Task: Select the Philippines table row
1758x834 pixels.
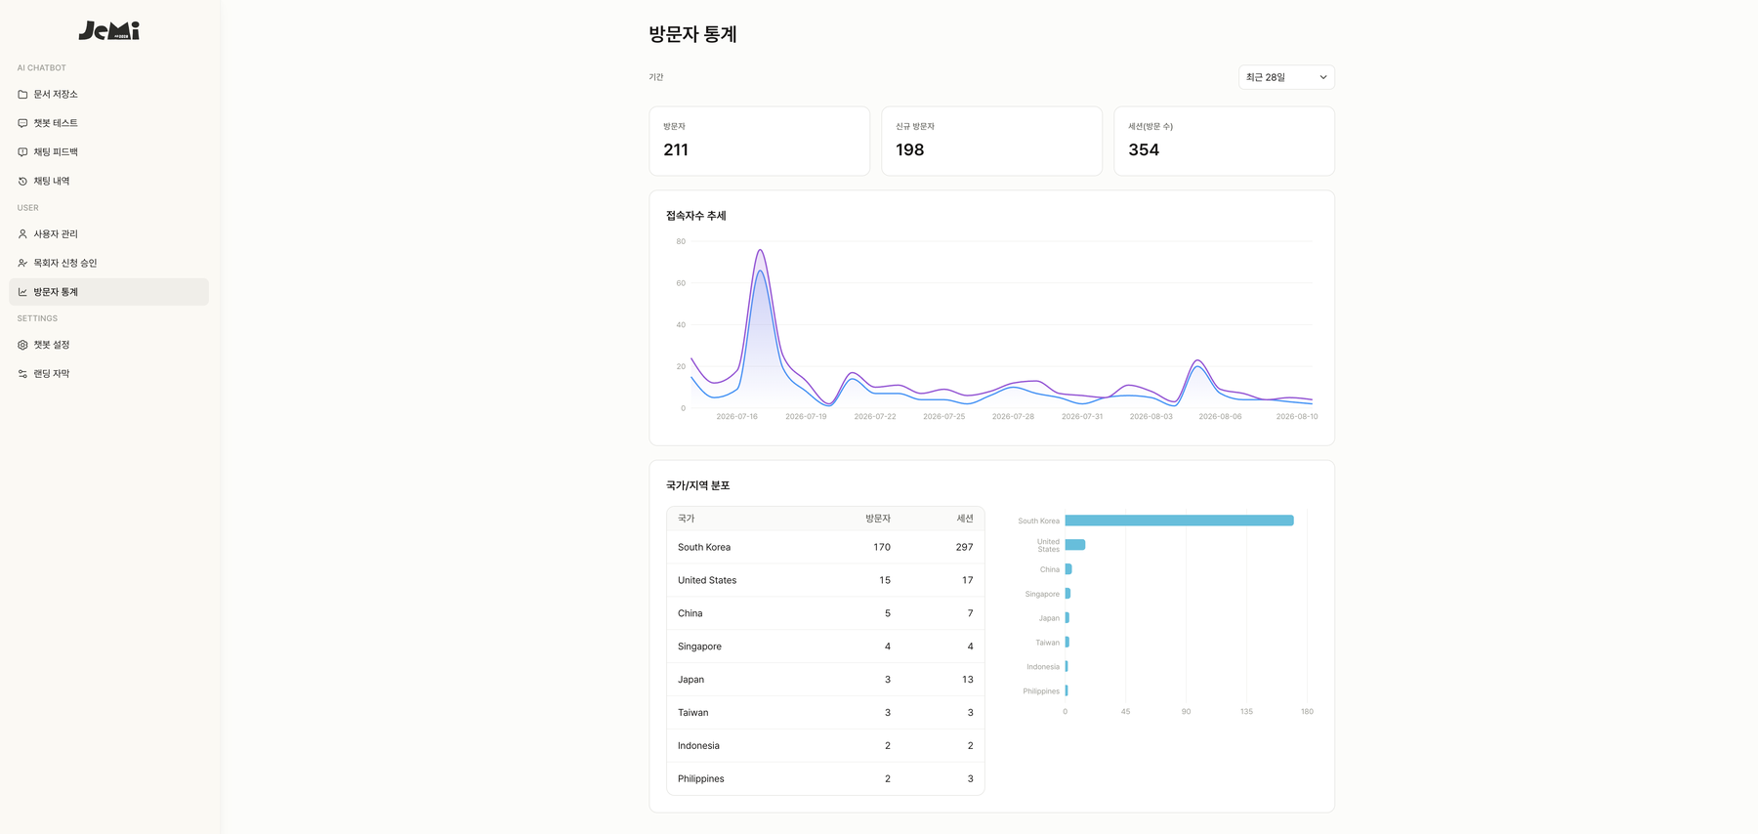Action: (825, 778)
